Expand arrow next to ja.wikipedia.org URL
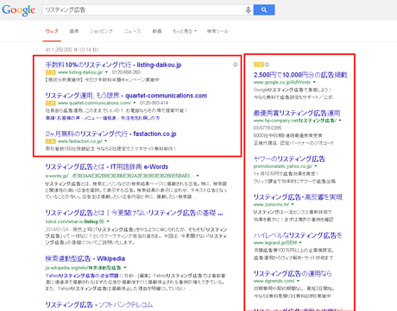Viewport: 397px width, 311px height. pos(125,267)
